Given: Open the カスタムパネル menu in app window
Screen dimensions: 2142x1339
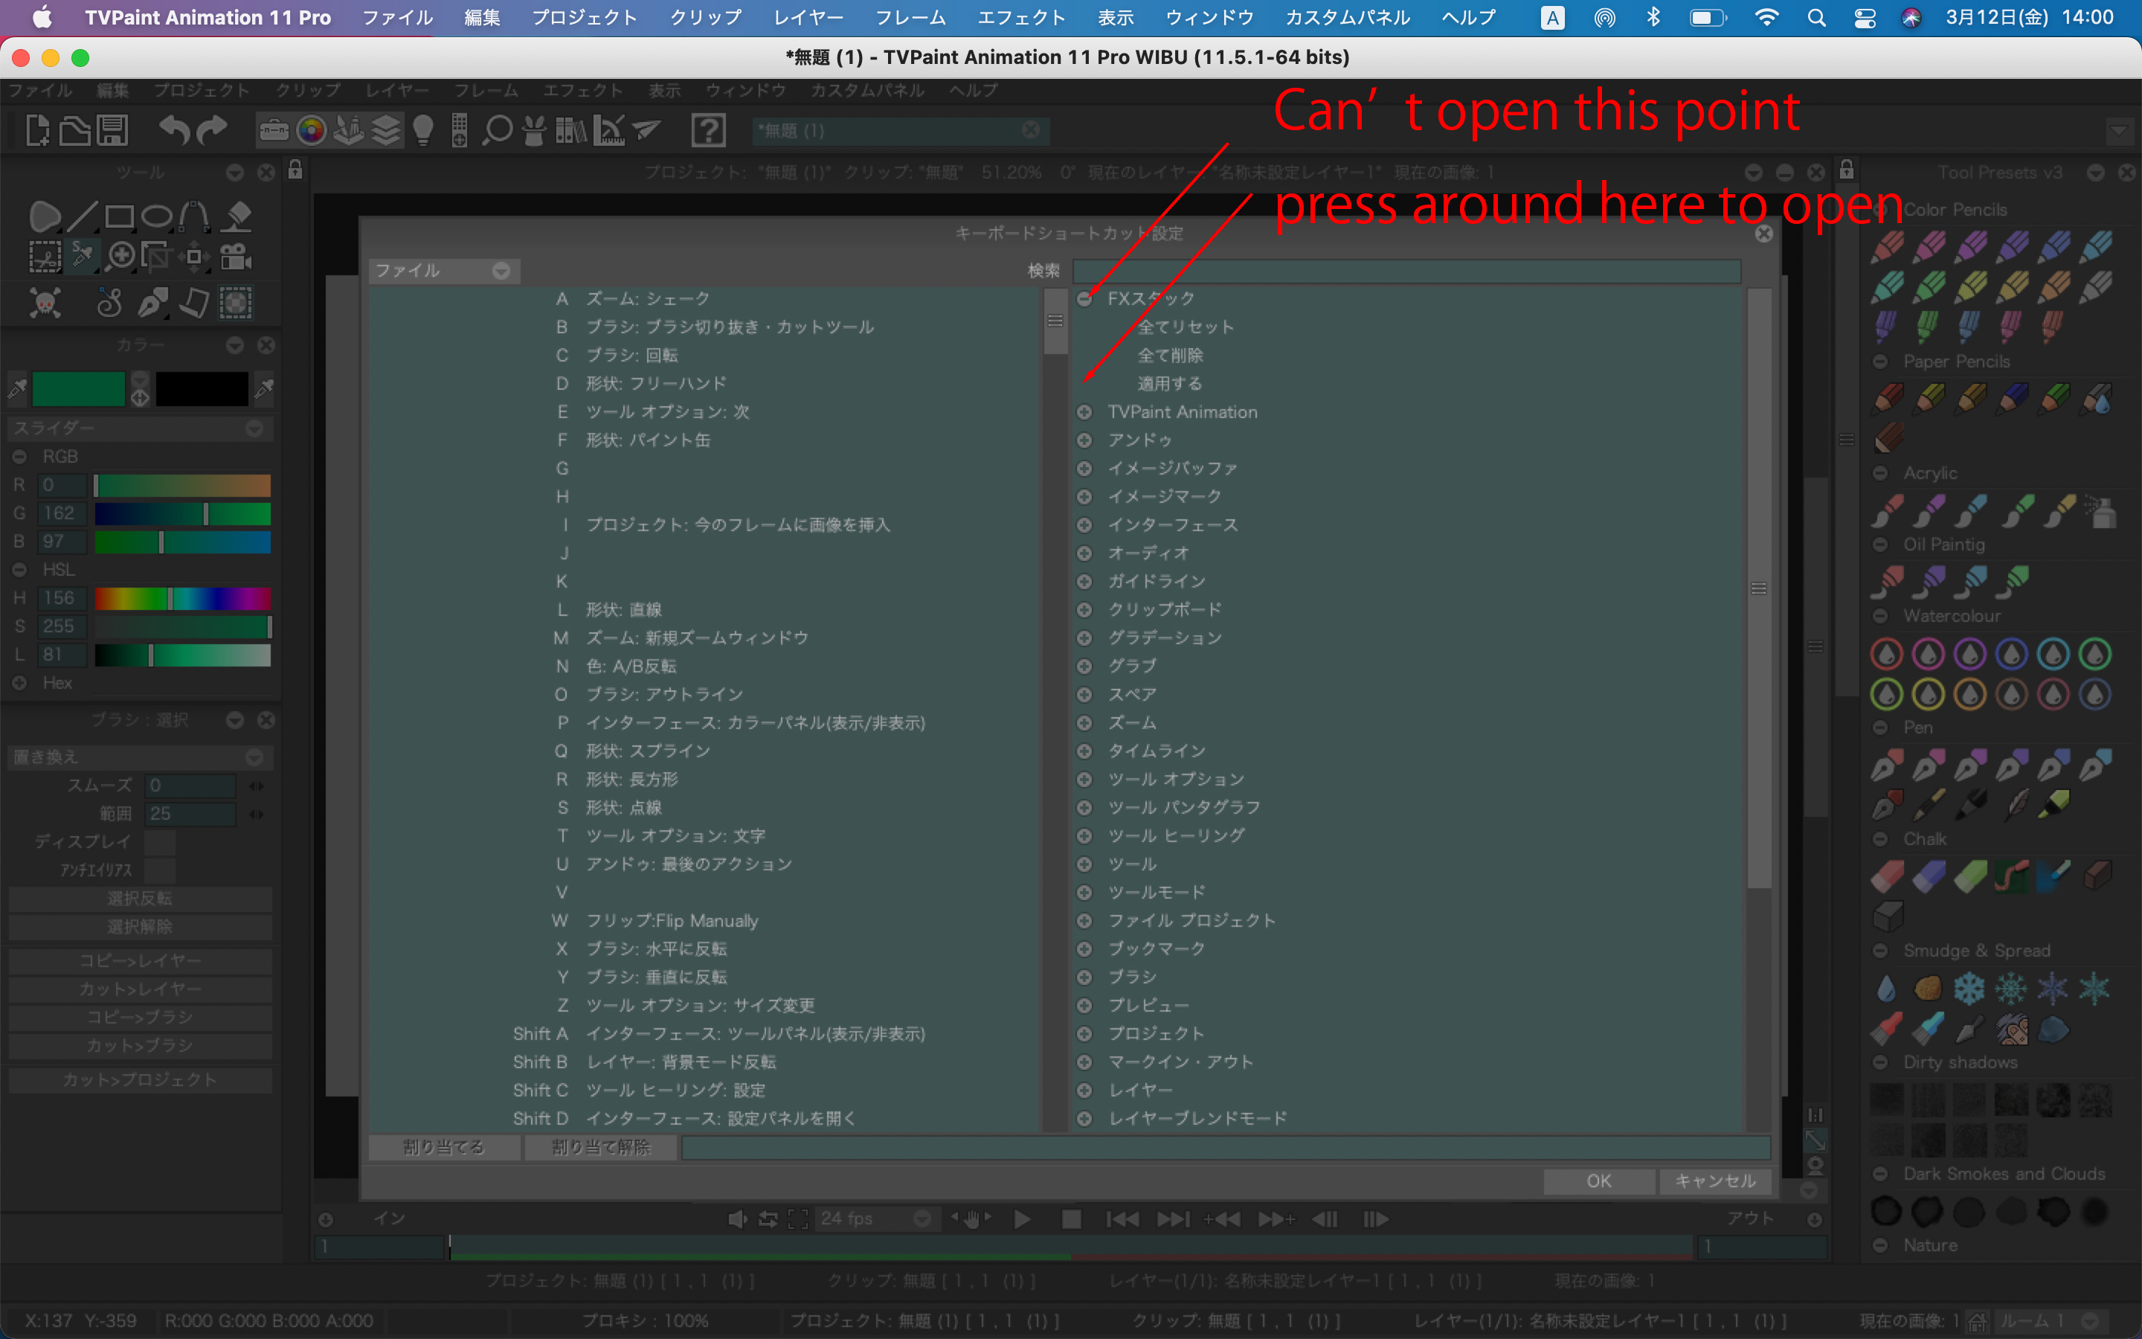Looking at the screenshot, I should pos(867,90).
